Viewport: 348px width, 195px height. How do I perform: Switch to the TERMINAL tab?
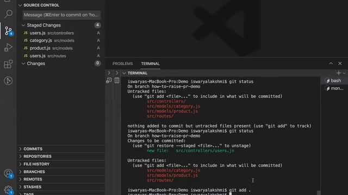tap(150, 64)
